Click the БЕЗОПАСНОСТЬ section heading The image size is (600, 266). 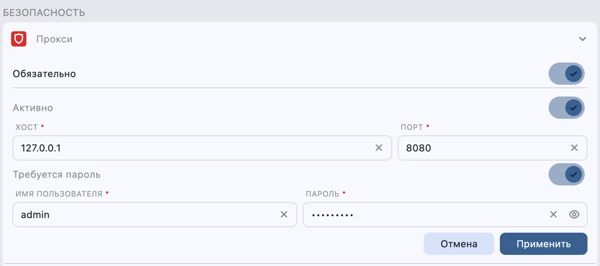coord(44,13)
